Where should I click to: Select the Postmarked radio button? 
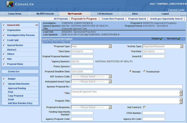click(x=145, y=71)
